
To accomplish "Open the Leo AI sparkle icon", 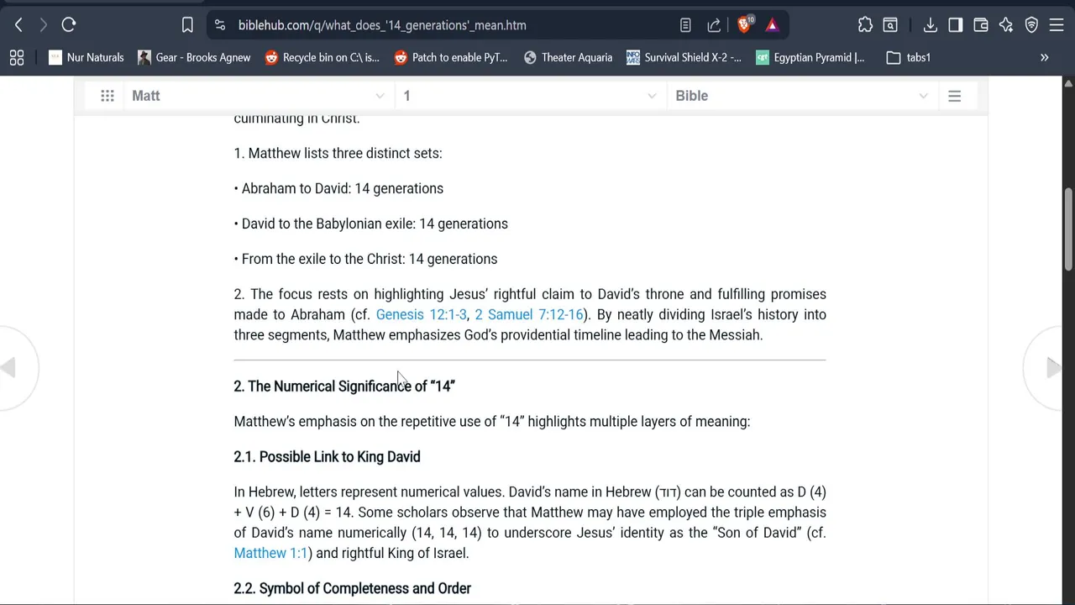I will (x=1006, y=25).
